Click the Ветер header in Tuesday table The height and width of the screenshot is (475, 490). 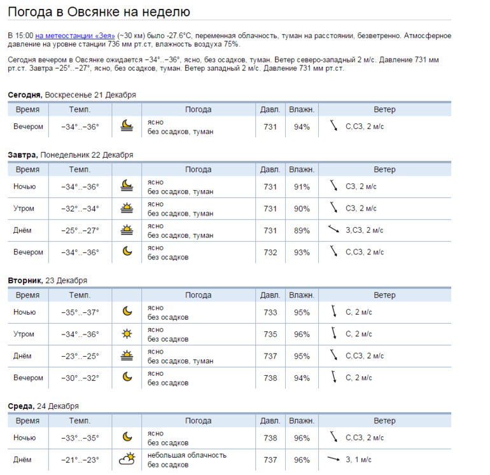tap(385, 295)
